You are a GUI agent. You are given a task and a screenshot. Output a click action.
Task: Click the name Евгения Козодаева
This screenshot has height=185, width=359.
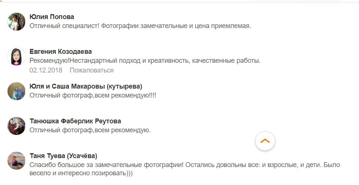pos(60,52)
